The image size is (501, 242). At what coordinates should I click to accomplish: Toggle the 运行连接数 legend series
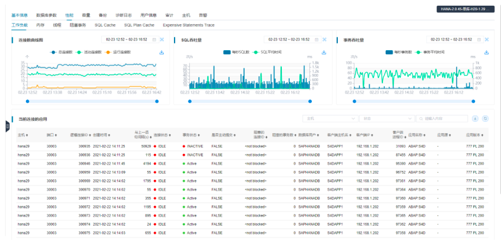click(x=119, y=52)
